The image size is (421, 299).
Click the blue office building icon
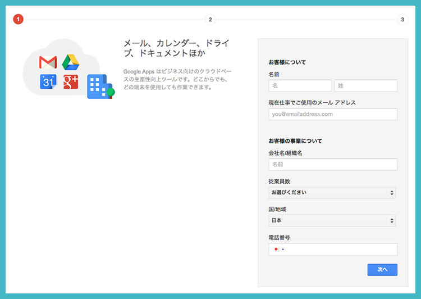click(x=100, y=87)
